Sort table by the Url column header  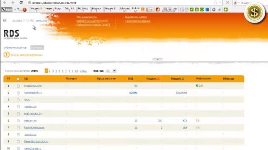pyautogui.click(x=26, y=79)
